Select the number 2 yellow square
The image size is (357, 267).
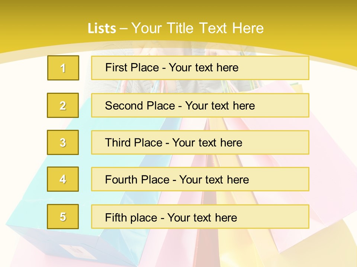63,105
